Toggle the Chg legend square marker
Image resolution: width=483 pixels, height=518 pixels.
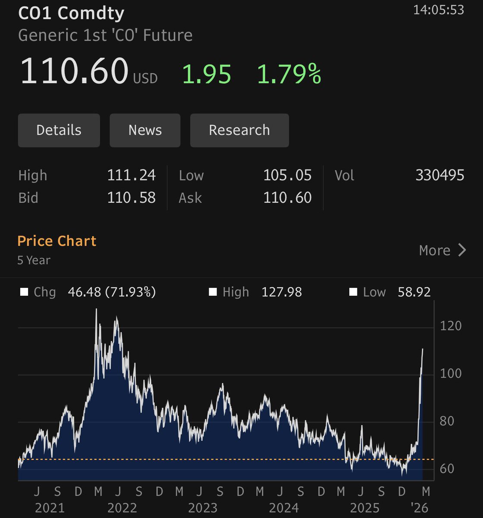[x=24, y=292]
